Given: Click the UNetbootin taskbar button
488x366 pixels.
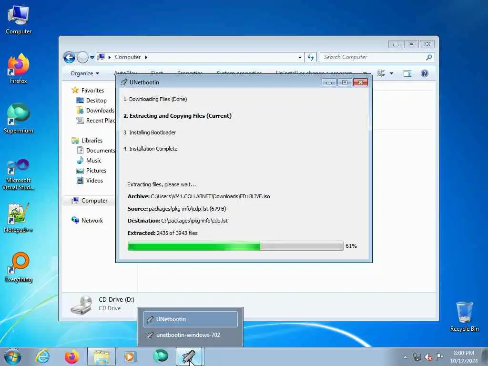Looking at the screenshot, I should [x=189, y=356].
